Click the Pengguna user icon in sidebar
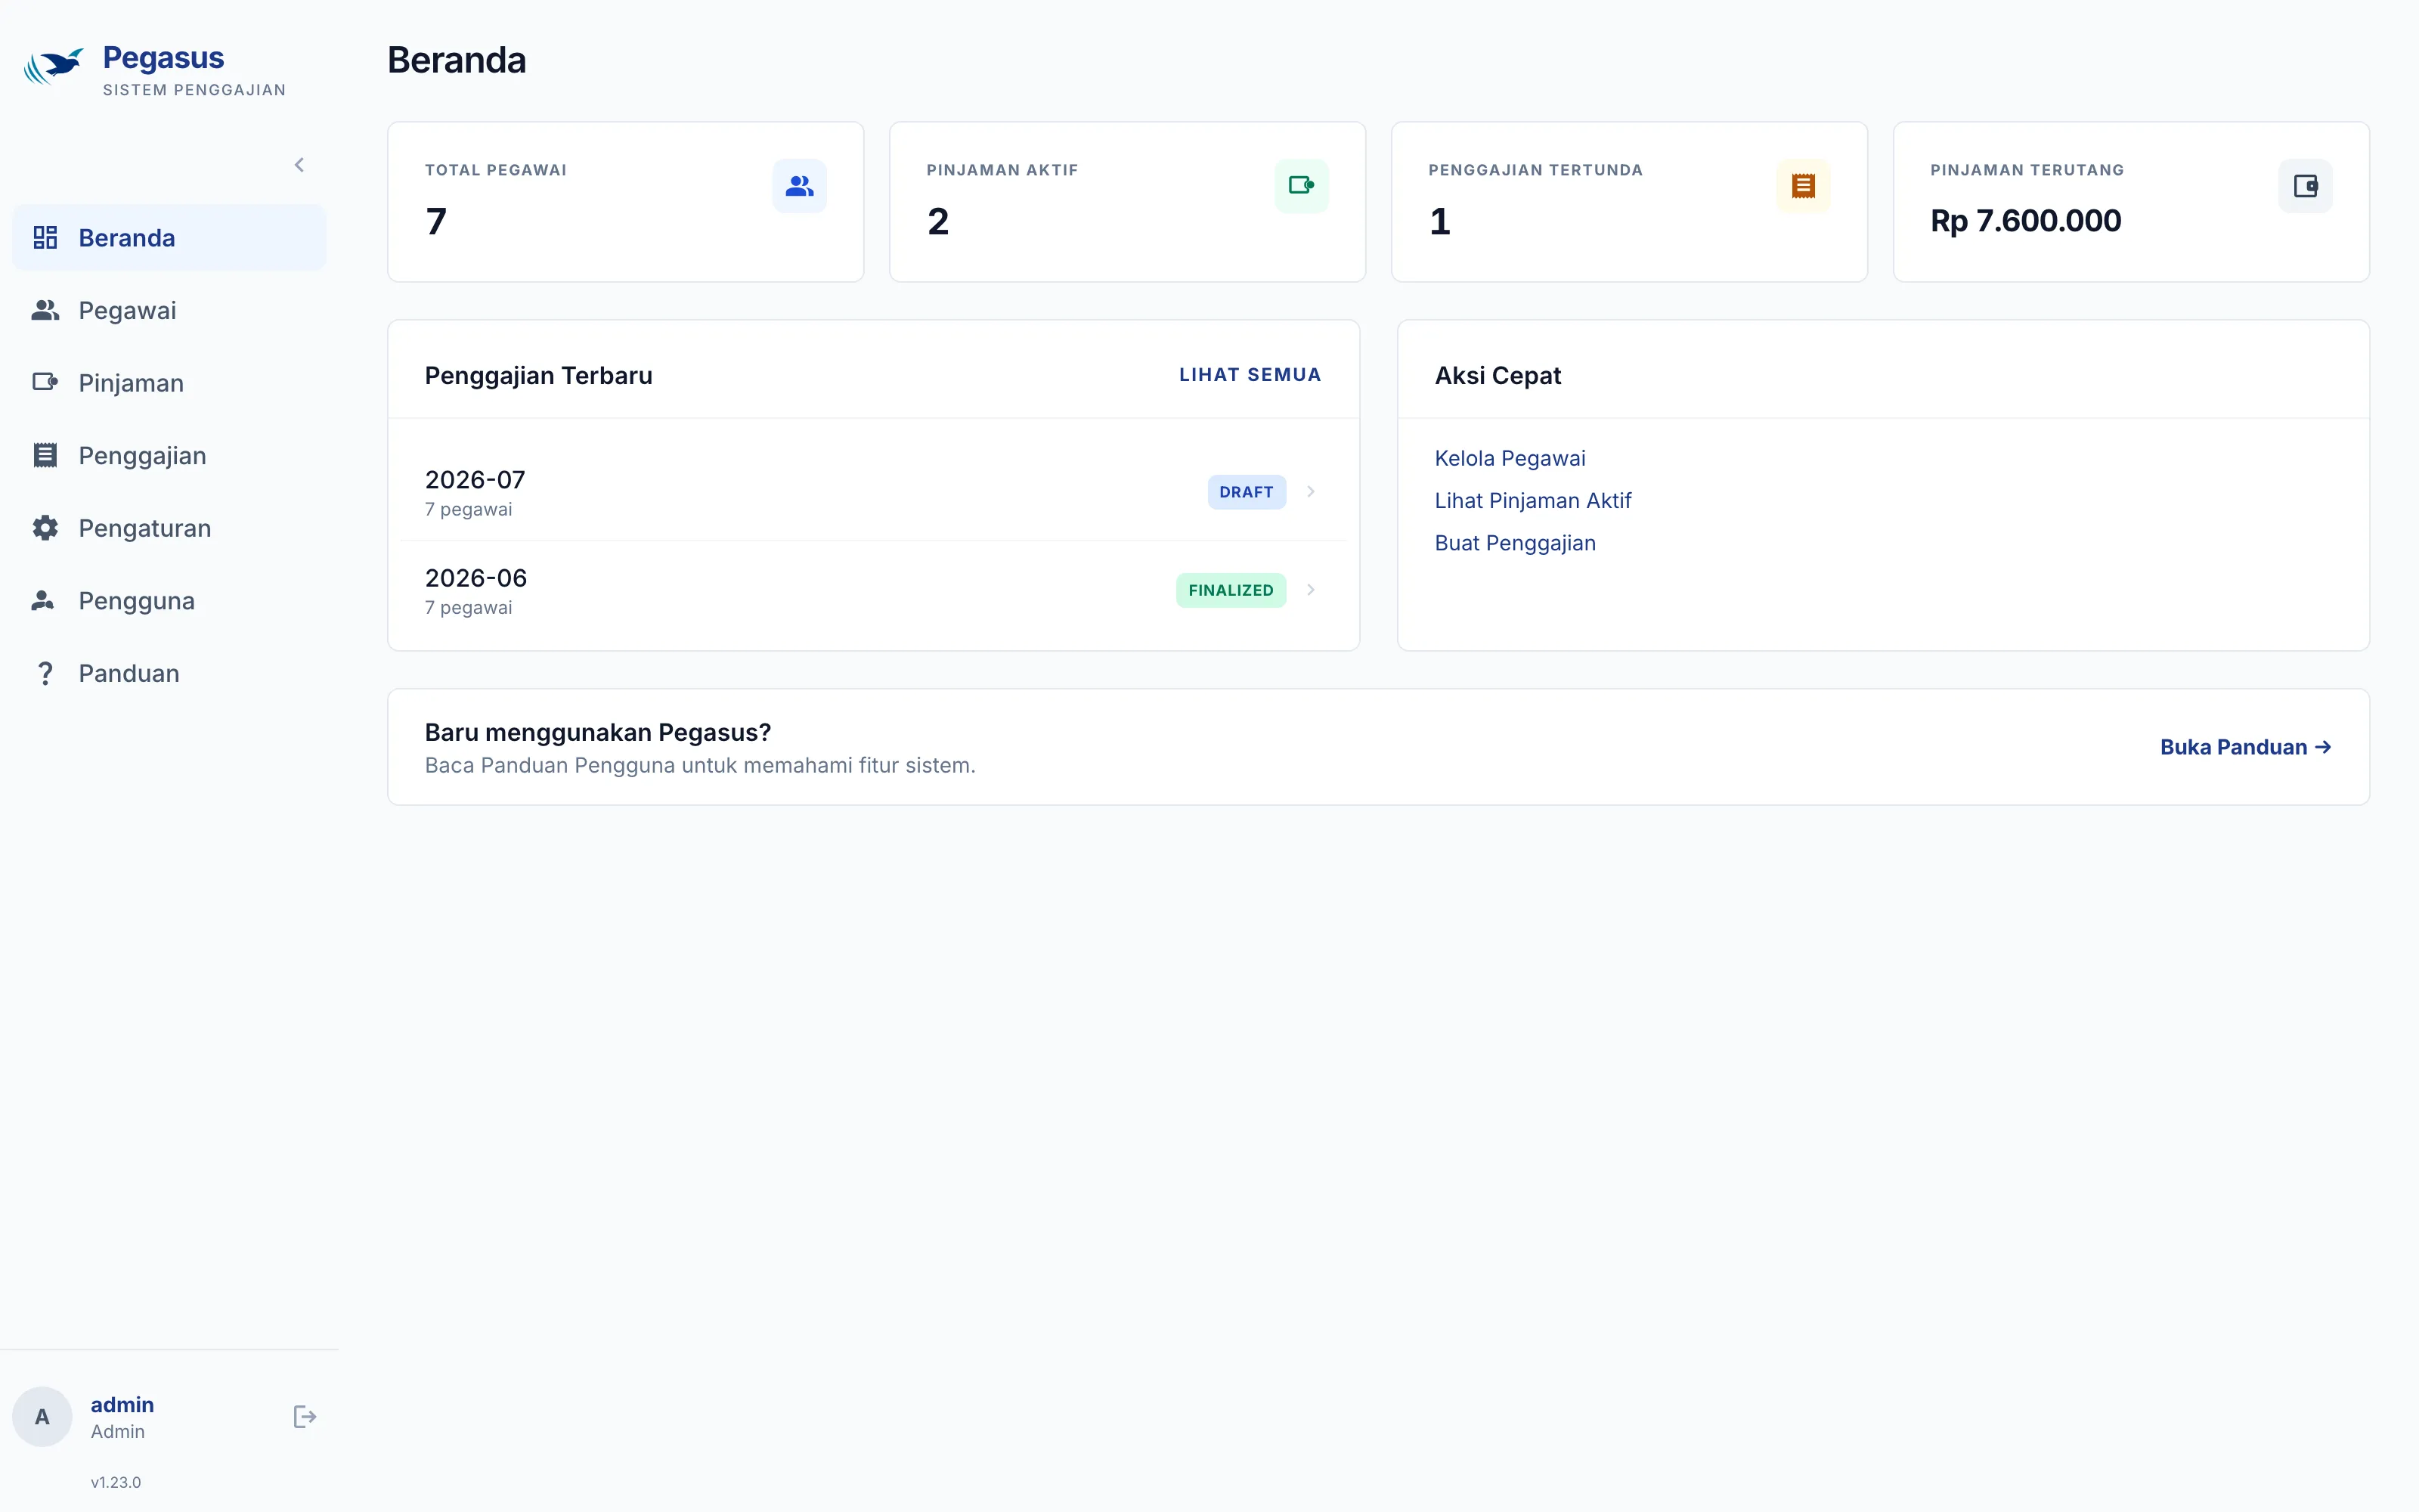 tap(43, 600)
